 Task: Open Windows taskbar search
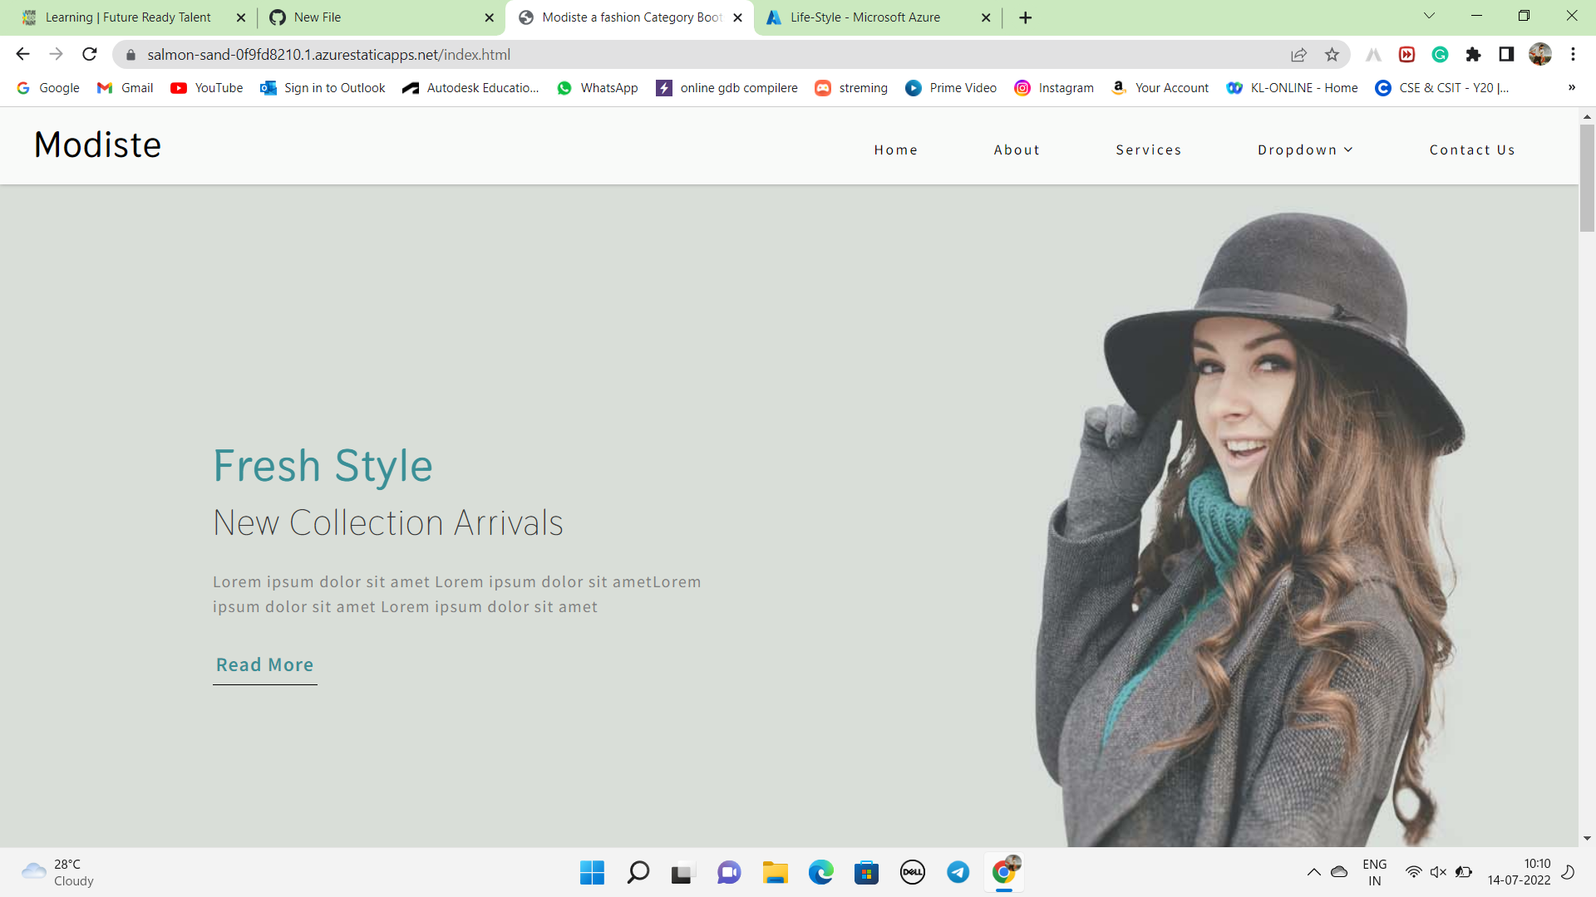[638, 872]
